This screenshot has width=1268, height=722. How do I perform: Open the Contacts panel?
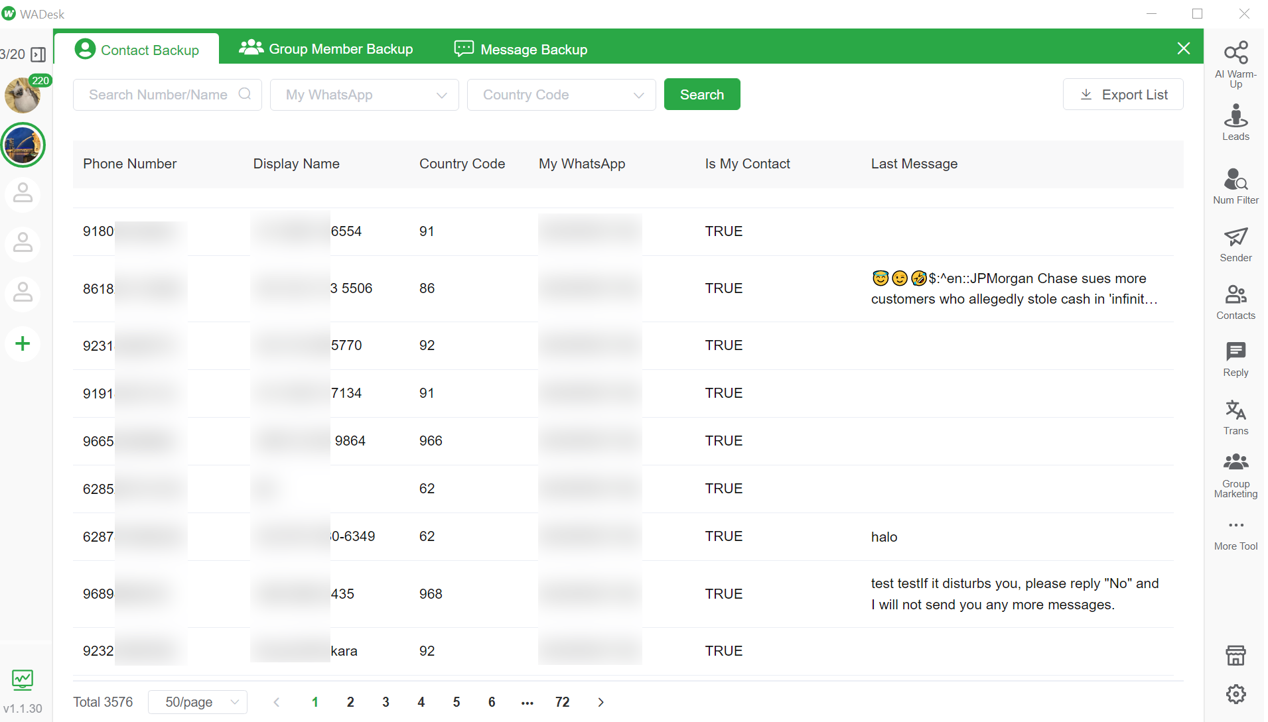(1235, 302)
